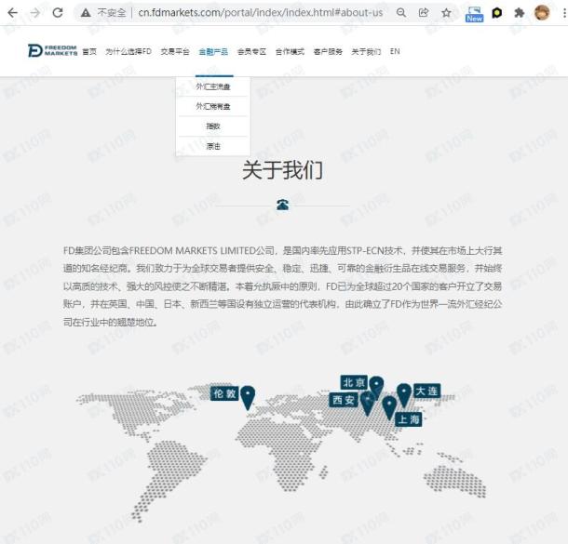The height and width of the screenshot is (544, 568).
Task: Click the 西安 map pin marker
Action: 367,404
